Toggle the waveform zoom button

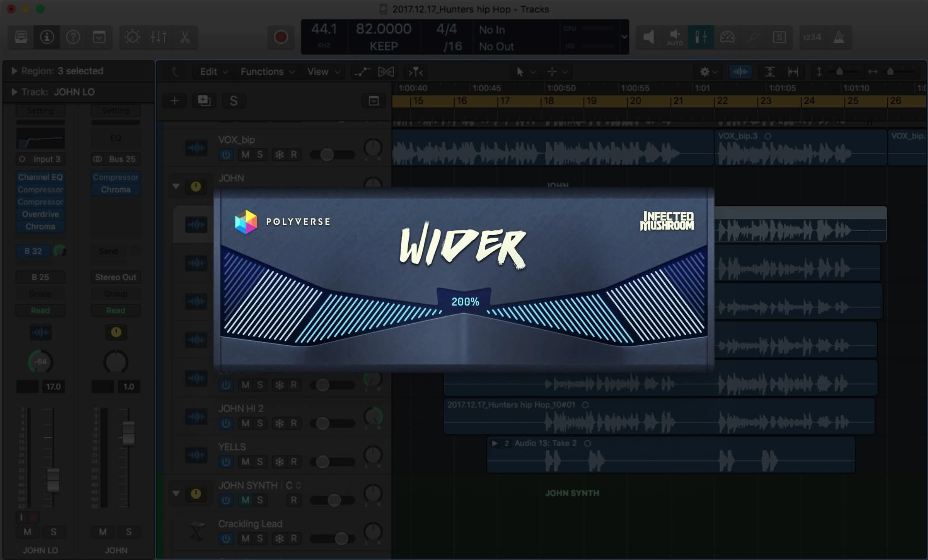740,72
